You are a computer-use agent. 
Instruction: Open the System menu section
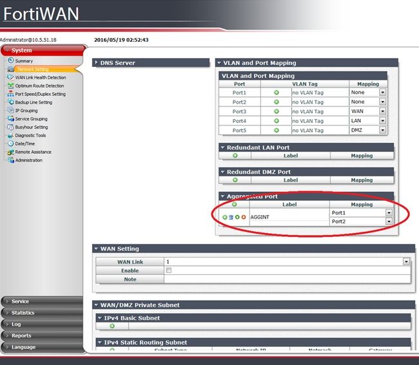[44, 50]
